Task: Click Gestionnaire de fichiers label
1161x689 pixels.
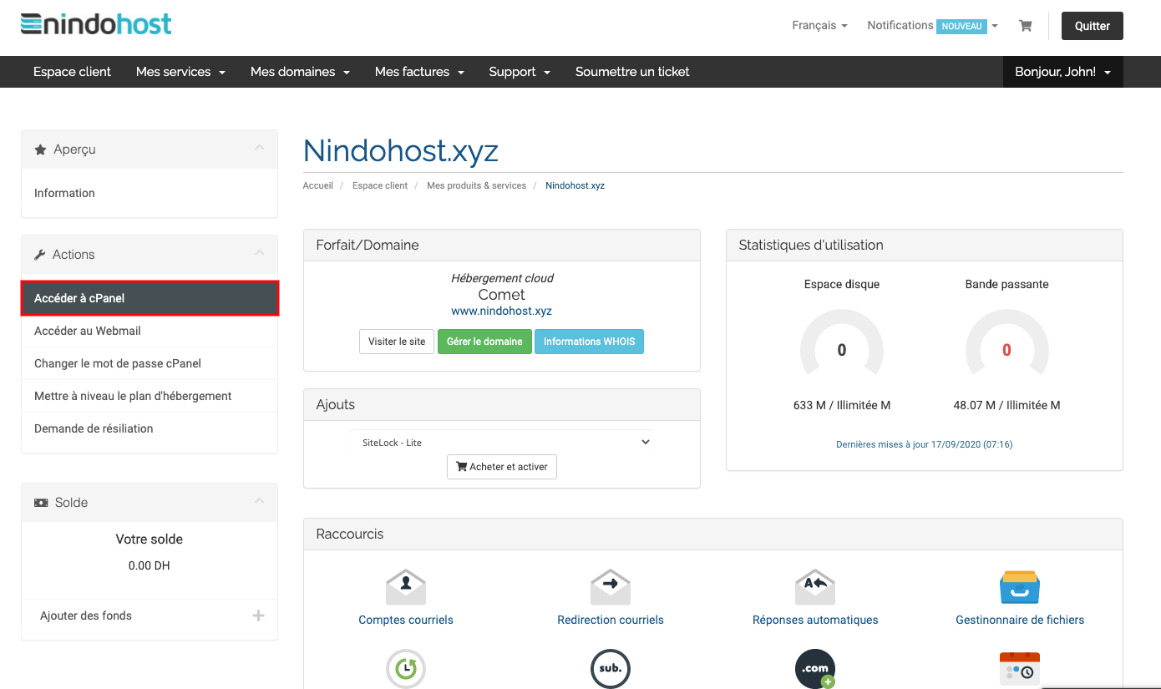Action: pyautogui.click(x=1020, y=620)
